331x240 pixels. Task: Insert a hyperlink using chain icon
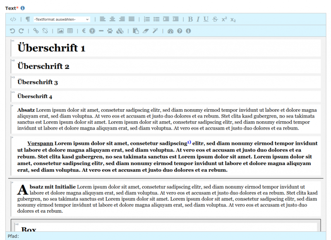[x=36, y=31]
